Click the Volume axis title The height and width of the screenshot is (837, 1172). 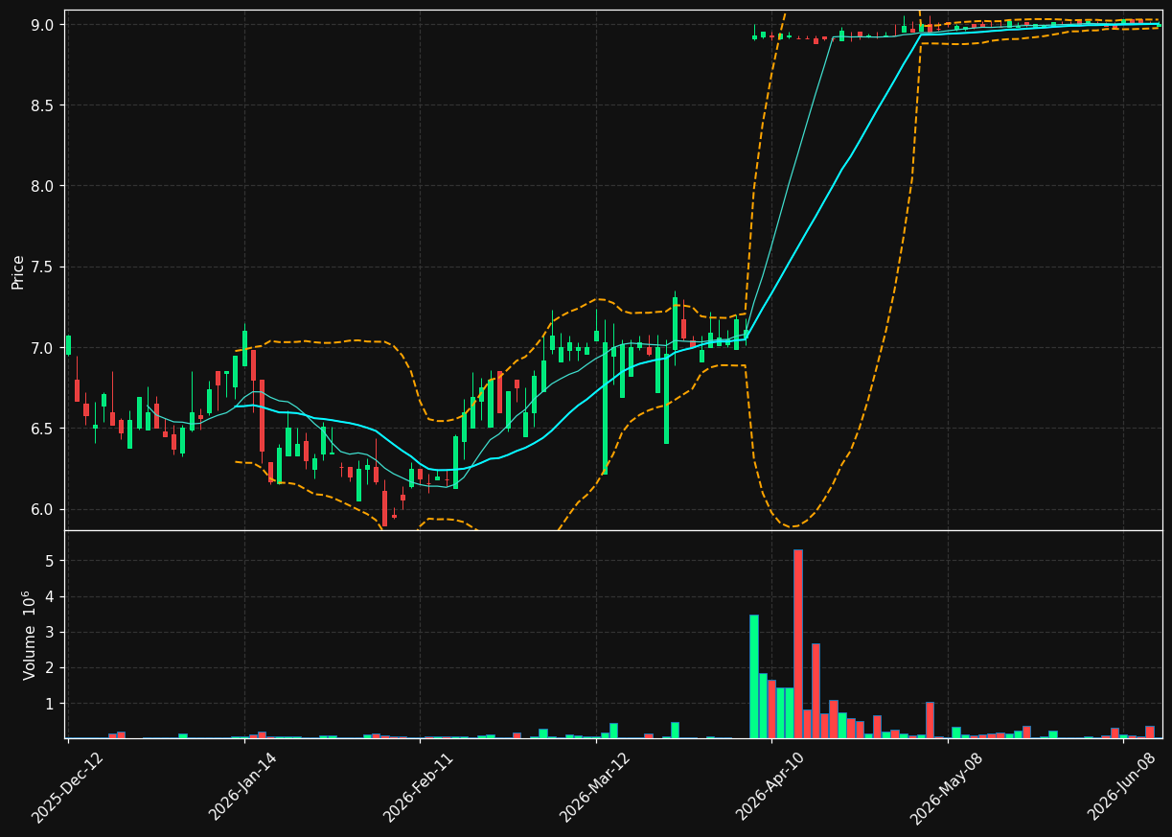(x=30, y=635)
